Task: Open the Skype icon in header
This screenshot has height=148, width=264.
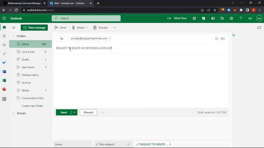Action: click(203, 18)
